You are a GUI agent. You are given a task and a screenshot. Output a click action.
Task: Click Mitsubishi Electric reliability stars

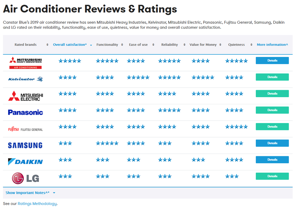[167, 94]
